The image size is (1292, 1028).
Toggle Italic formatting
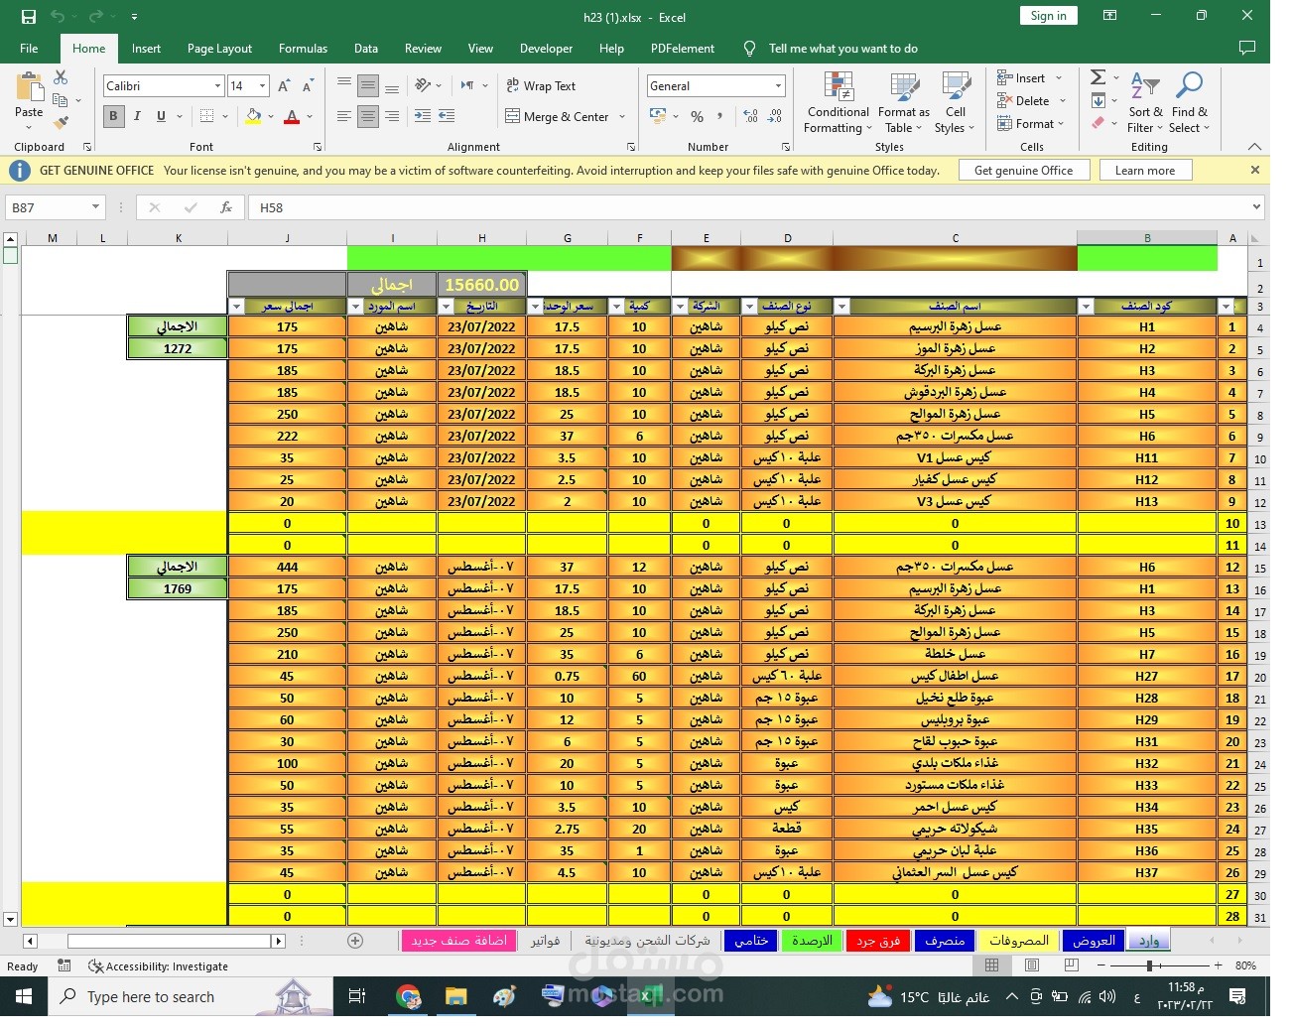coord(137,116)
